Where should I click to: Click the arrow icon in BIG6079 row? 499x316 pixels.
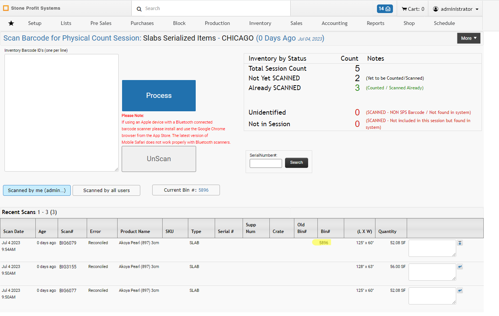point(460,243)
